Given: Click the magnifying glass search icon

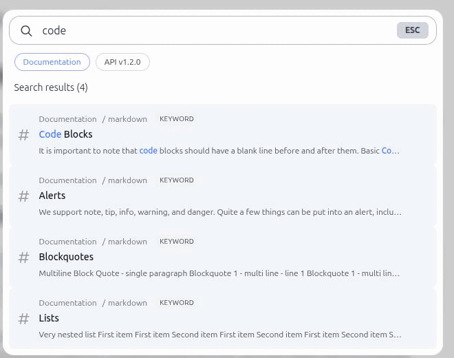Looking at the screenshot, I should pyautogui.click(x=26, y=30).
